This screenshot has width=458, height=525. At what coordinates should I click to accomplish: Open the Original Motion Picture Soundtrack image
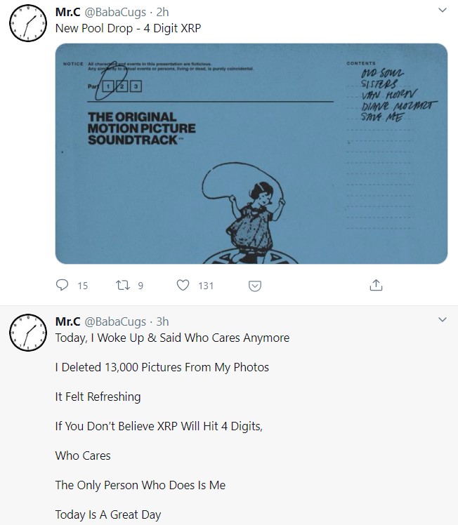coord(251,153)
